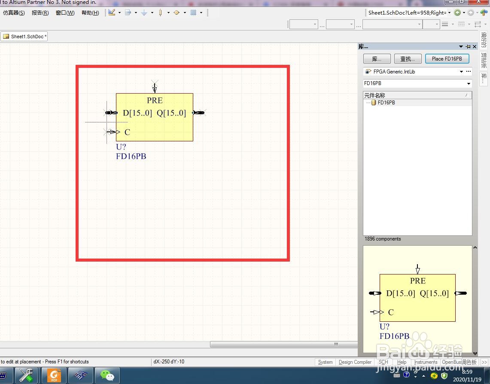Click the FD16PB symbol preview in the panel
The height and width of the screenshot is (384, 490).
(x=417, y=300)
